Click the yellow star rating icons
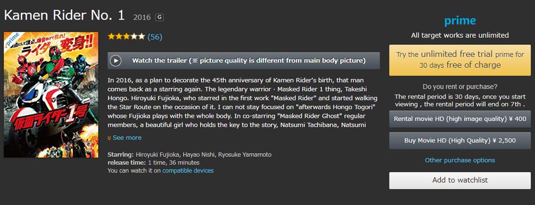This screenshot has height=205, width=535. tap(126, 37)
